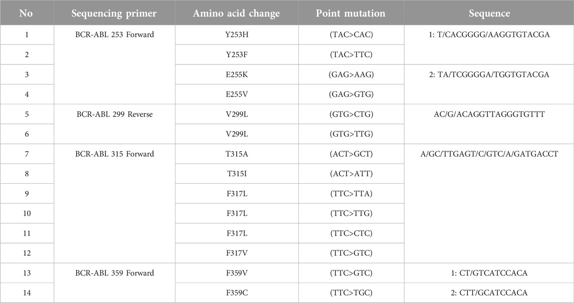The width and height of the screenshot is (574, 303).
Task: Click the Point mutation column header
Action: [351, 13]
